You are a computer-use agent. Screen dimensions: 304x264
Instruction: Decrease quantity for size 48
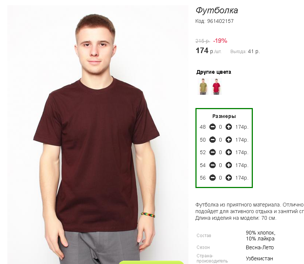212,127
